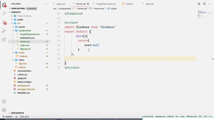Collapse the VUEAUTH project root

tap(10, 12)
